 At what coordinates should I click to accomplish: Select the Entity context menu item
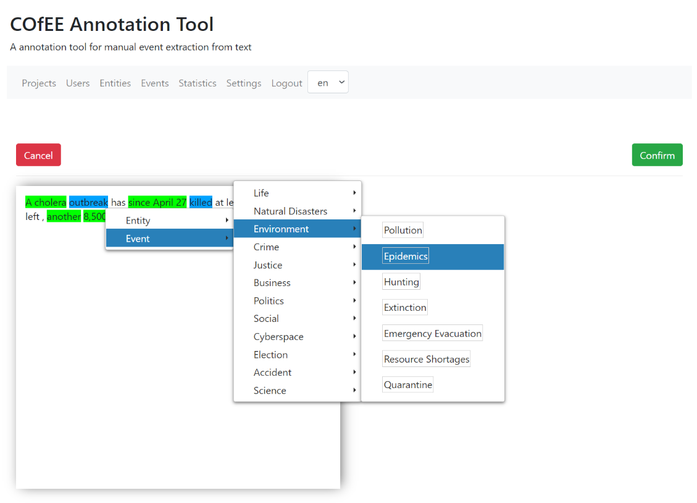(x=170, y=220)
